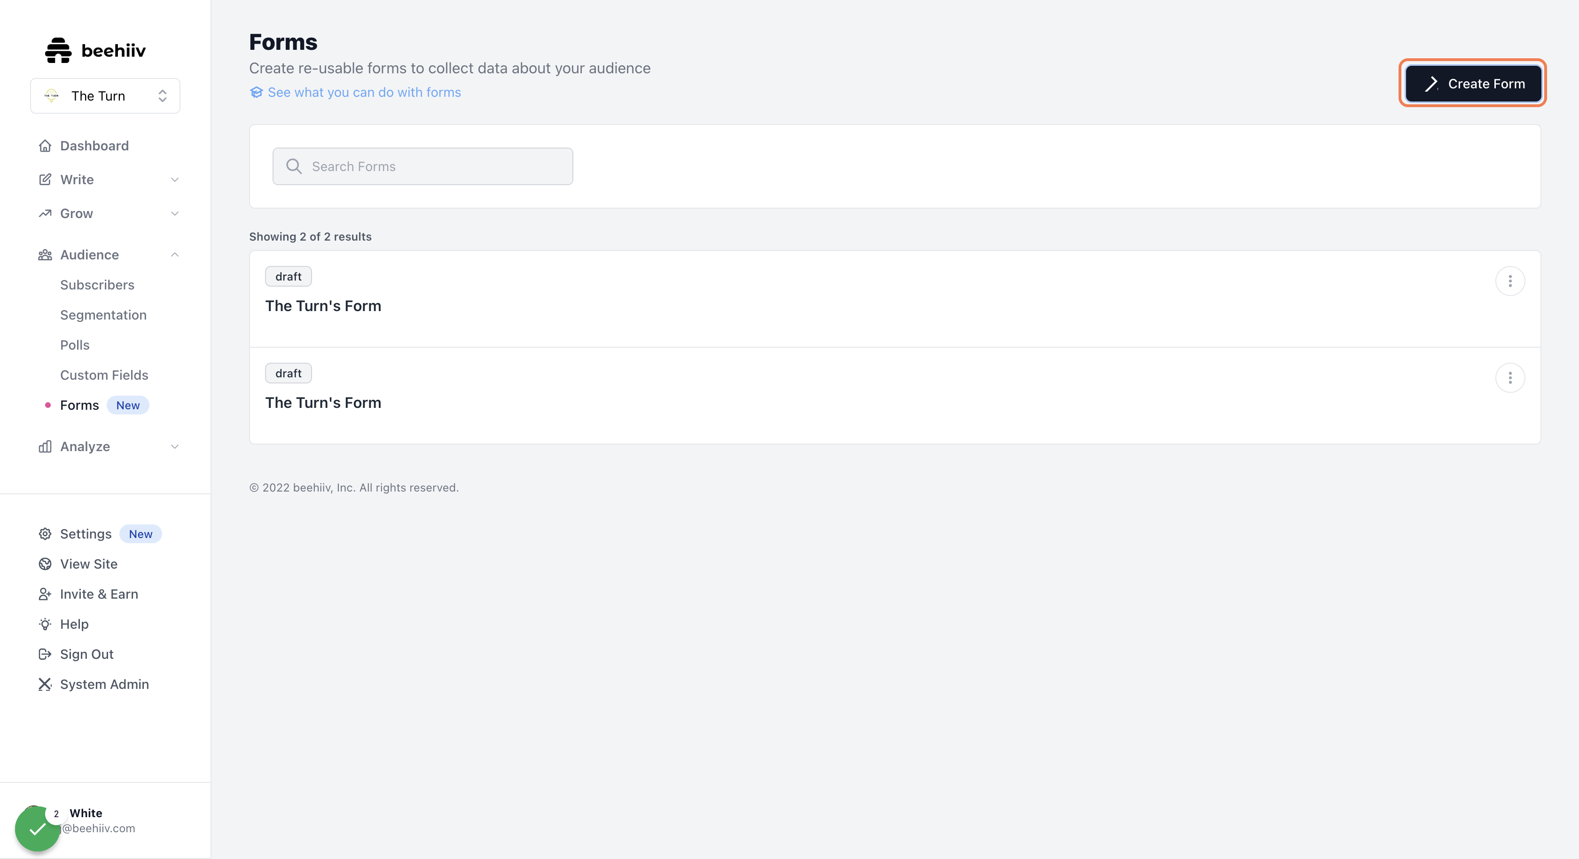
Task: Open Segmentation in sidebar
Action: (103, 315)
